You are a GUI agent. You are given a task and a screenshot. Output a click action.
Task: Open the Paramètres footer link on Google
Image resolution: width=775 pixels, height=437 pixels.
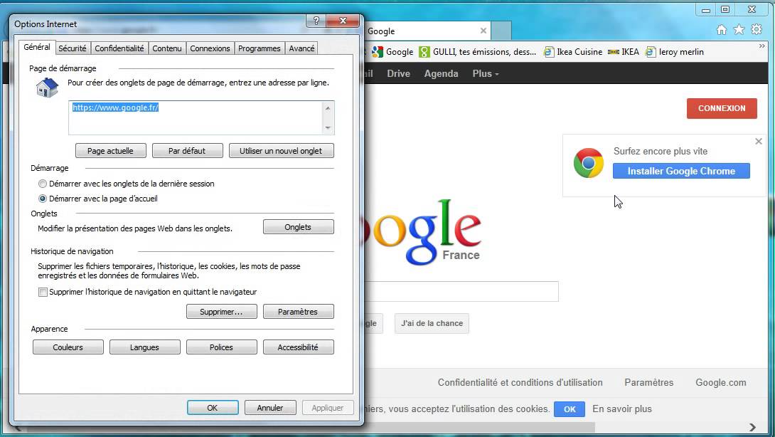tap(649, 383)
